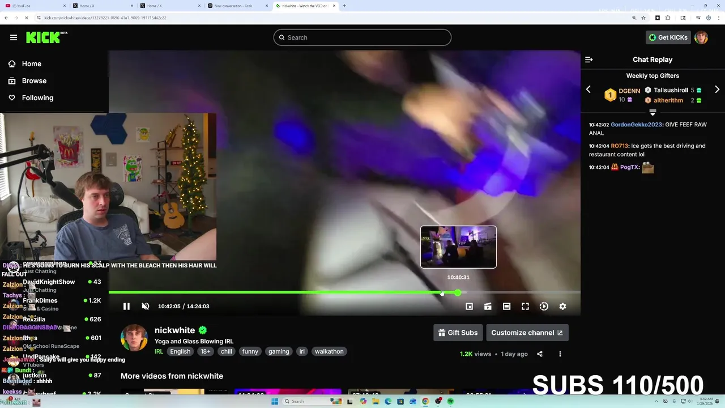
Task: Collapse the Chat Replay panel
Action: coord(588,59)
